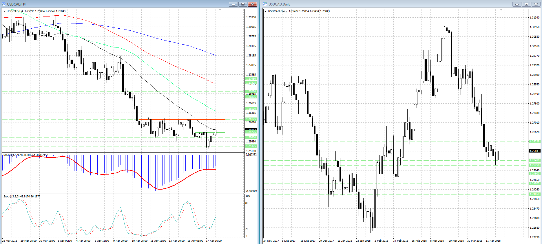This screenshot has width=542, height=244.
Task: Select the orange resistance line on H4 chart
Action: (x=182, y=119)
